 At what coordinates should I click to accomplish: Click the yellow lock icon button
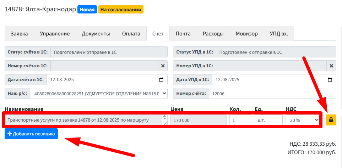coord(331,120)
